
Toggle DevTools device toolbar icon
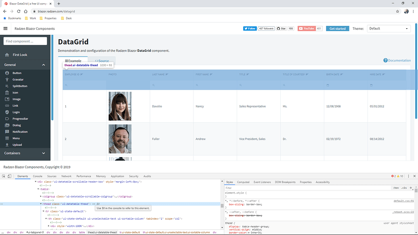coord(9,176)
